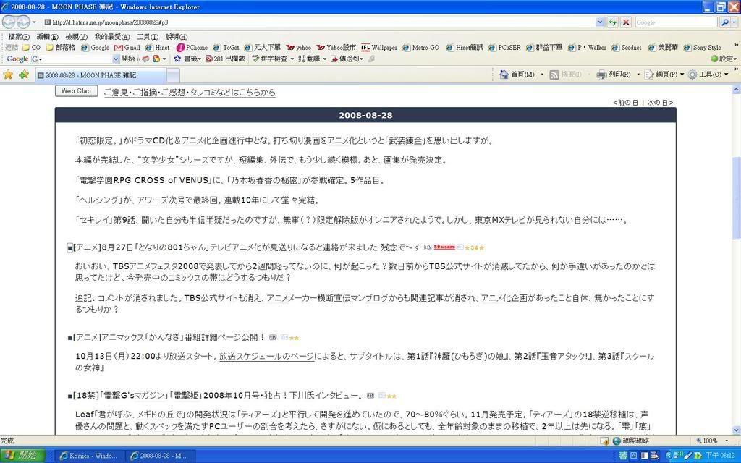
Task: Print the page with 列印 button
Action: click(x=614, y=75)
